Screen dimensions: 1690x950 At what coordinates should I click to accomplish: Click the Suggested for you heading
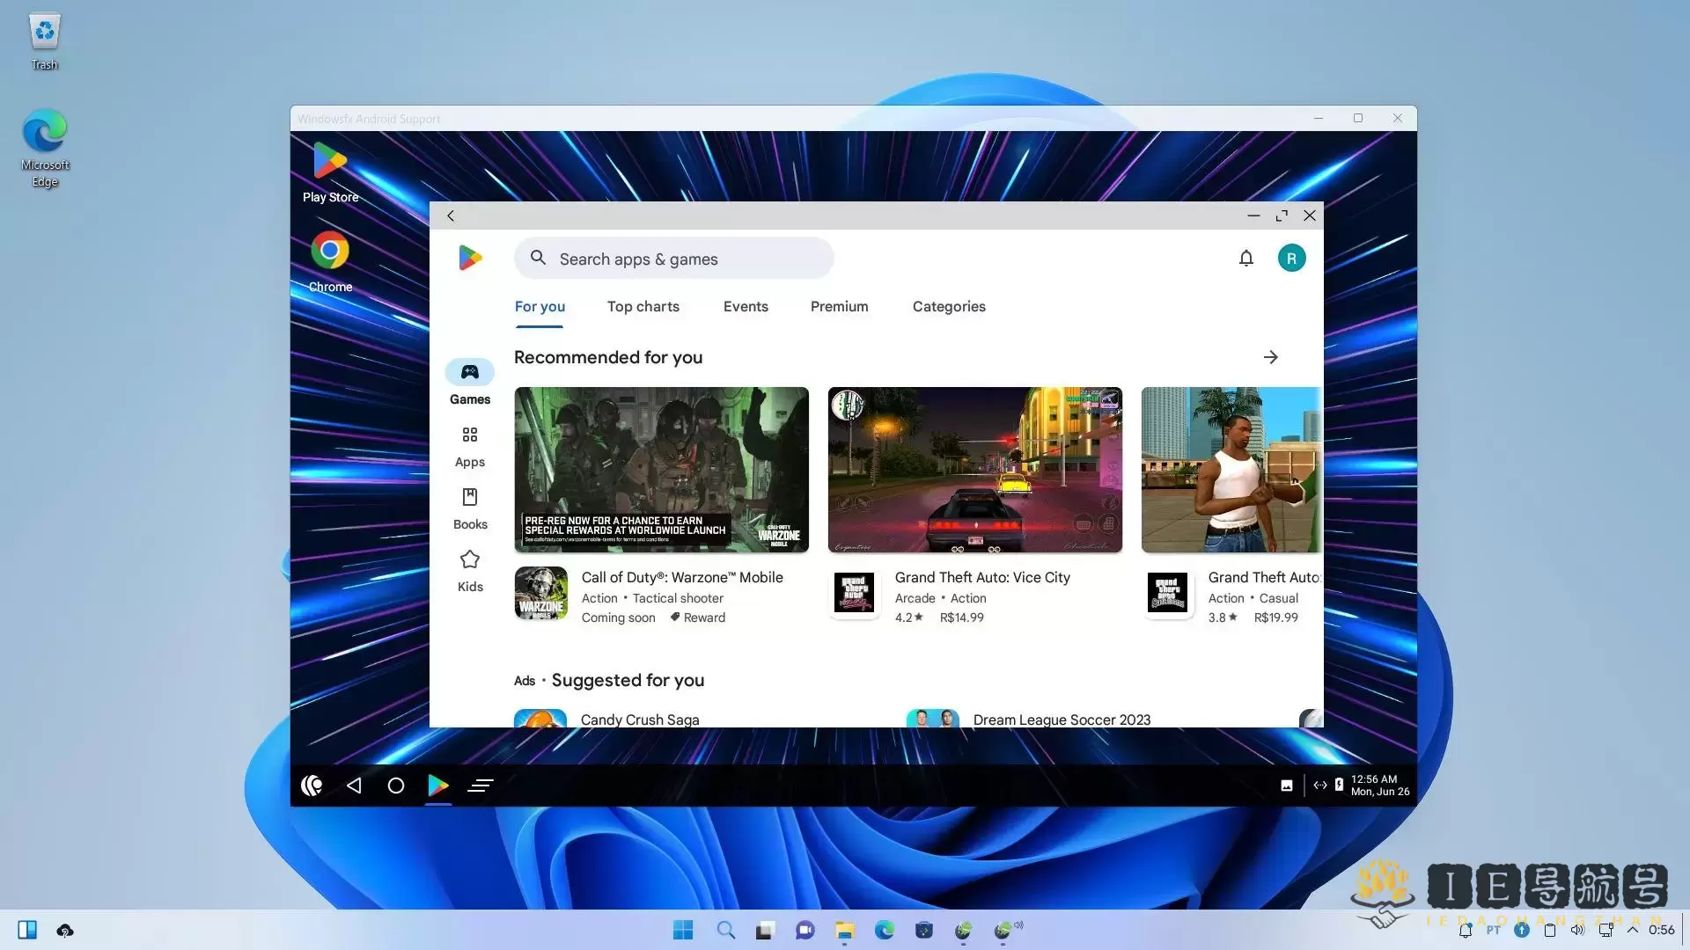tap(628, 680)
